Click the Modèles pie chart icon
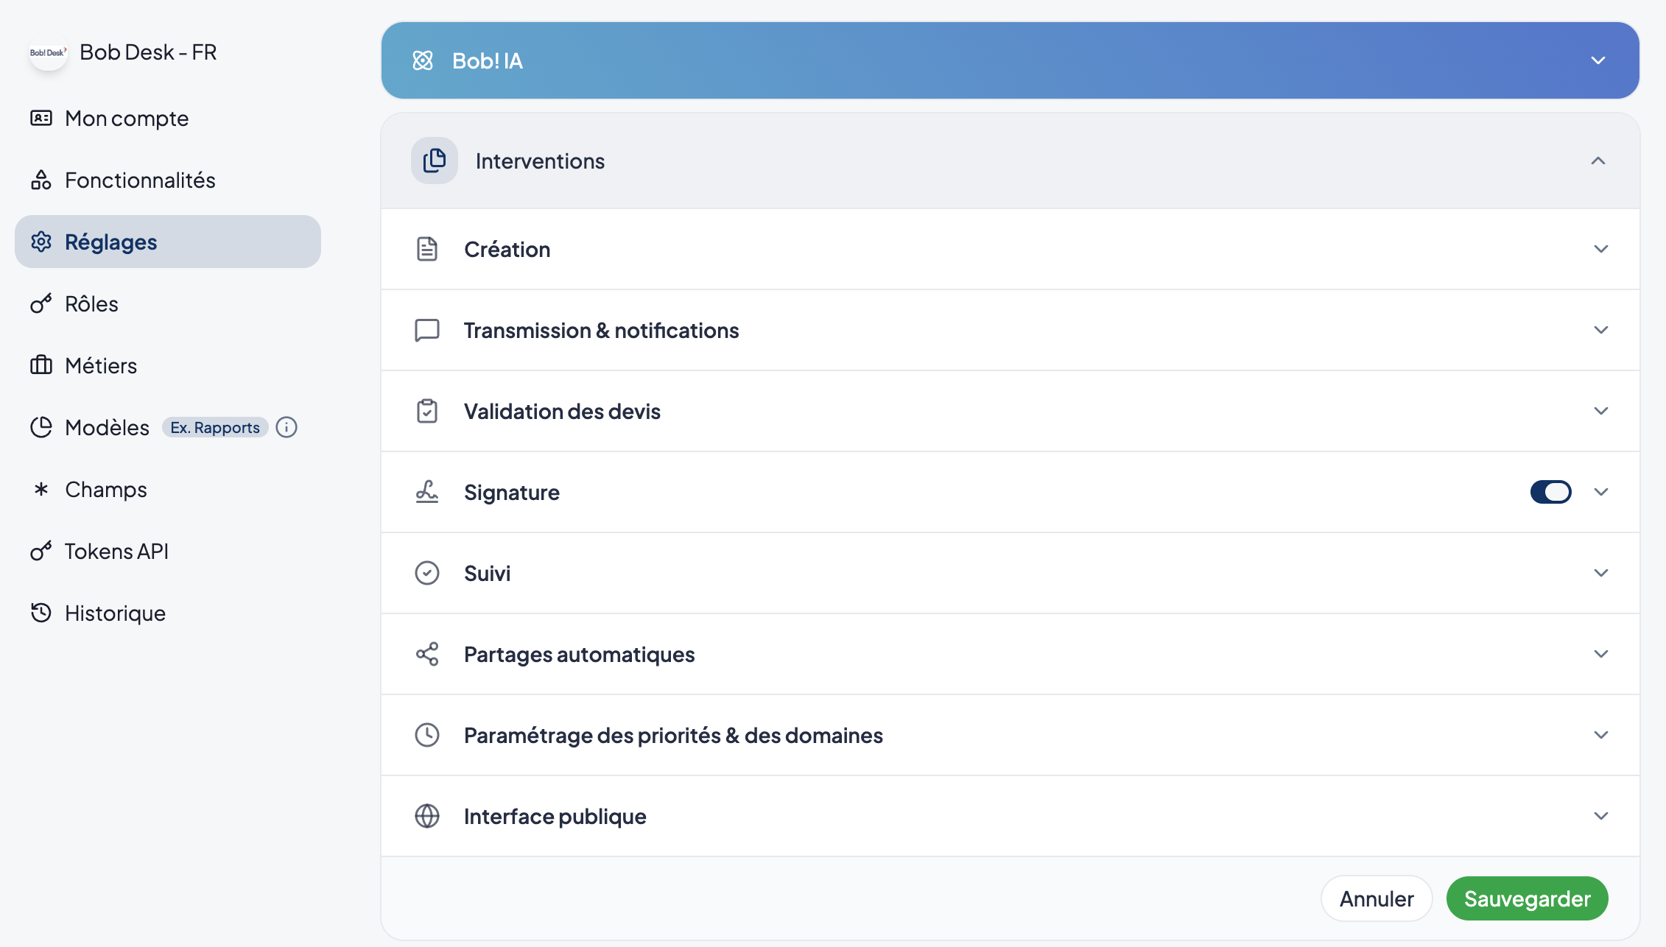1666x947 pixels. point(41,427)
